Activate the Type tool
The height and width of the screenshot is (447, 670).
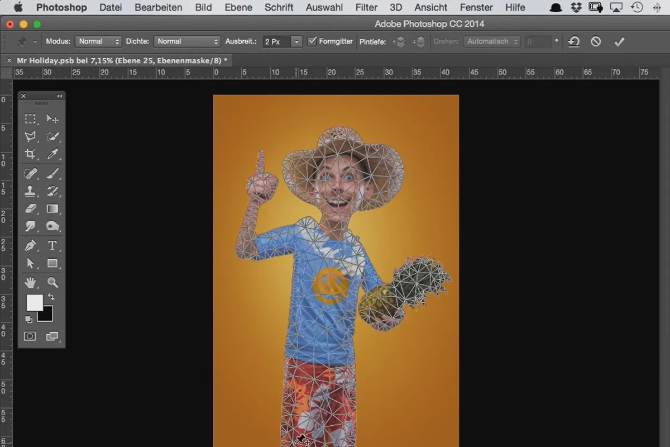(52, 245)
